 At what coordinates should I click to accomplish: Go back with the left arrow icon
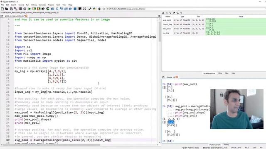(99, 9)
